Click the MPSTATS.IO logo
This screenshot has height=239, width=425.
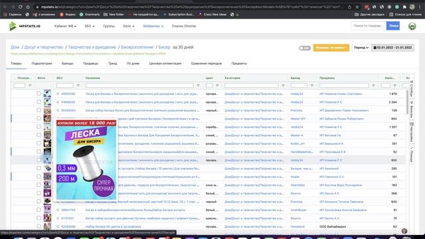point(25,26)
